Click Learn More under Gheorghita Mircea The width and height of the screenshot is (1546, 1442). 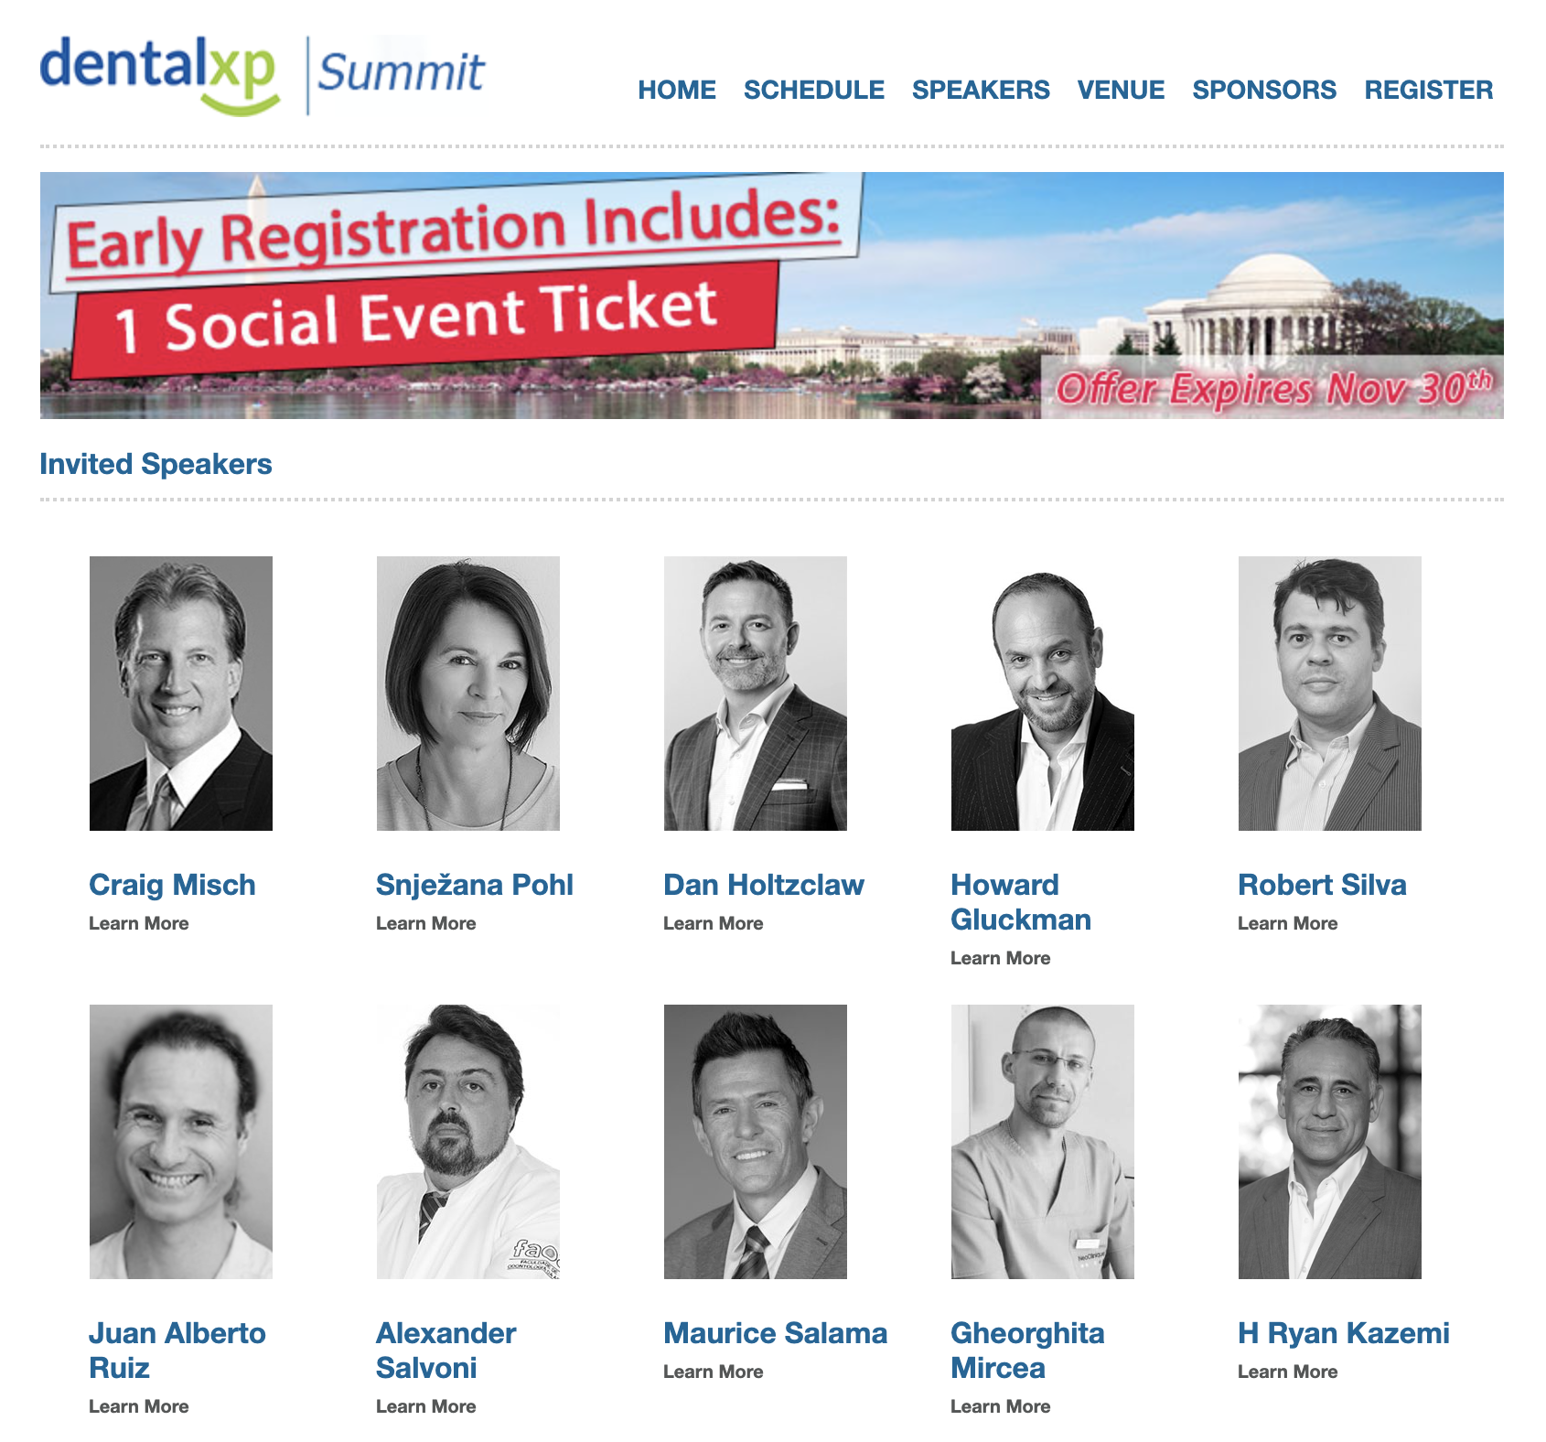[x=1000, y=1406]
